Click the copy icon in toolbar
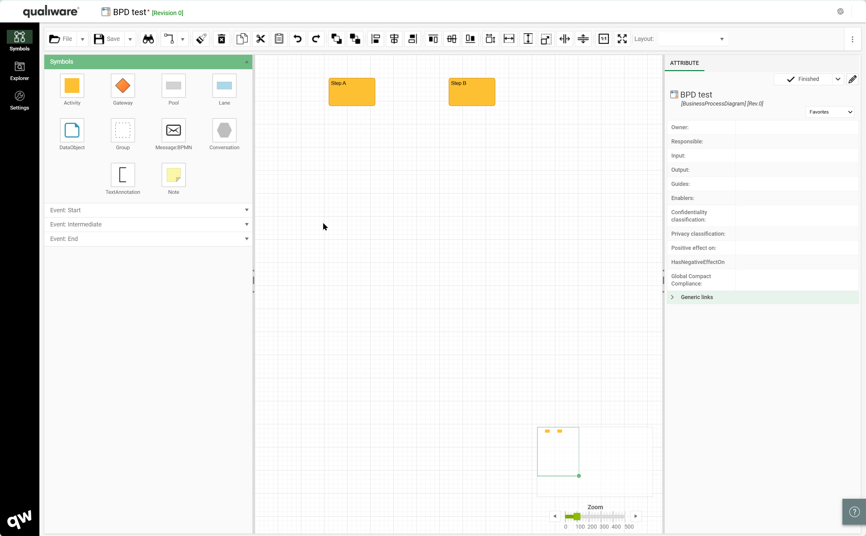Viewport: 866px width, 536px height. pos(242,39)
